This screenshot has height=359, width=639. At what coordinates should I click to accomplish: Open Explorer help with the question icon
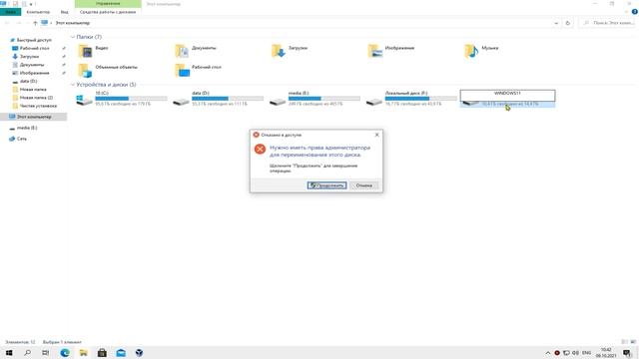[635, 12]
